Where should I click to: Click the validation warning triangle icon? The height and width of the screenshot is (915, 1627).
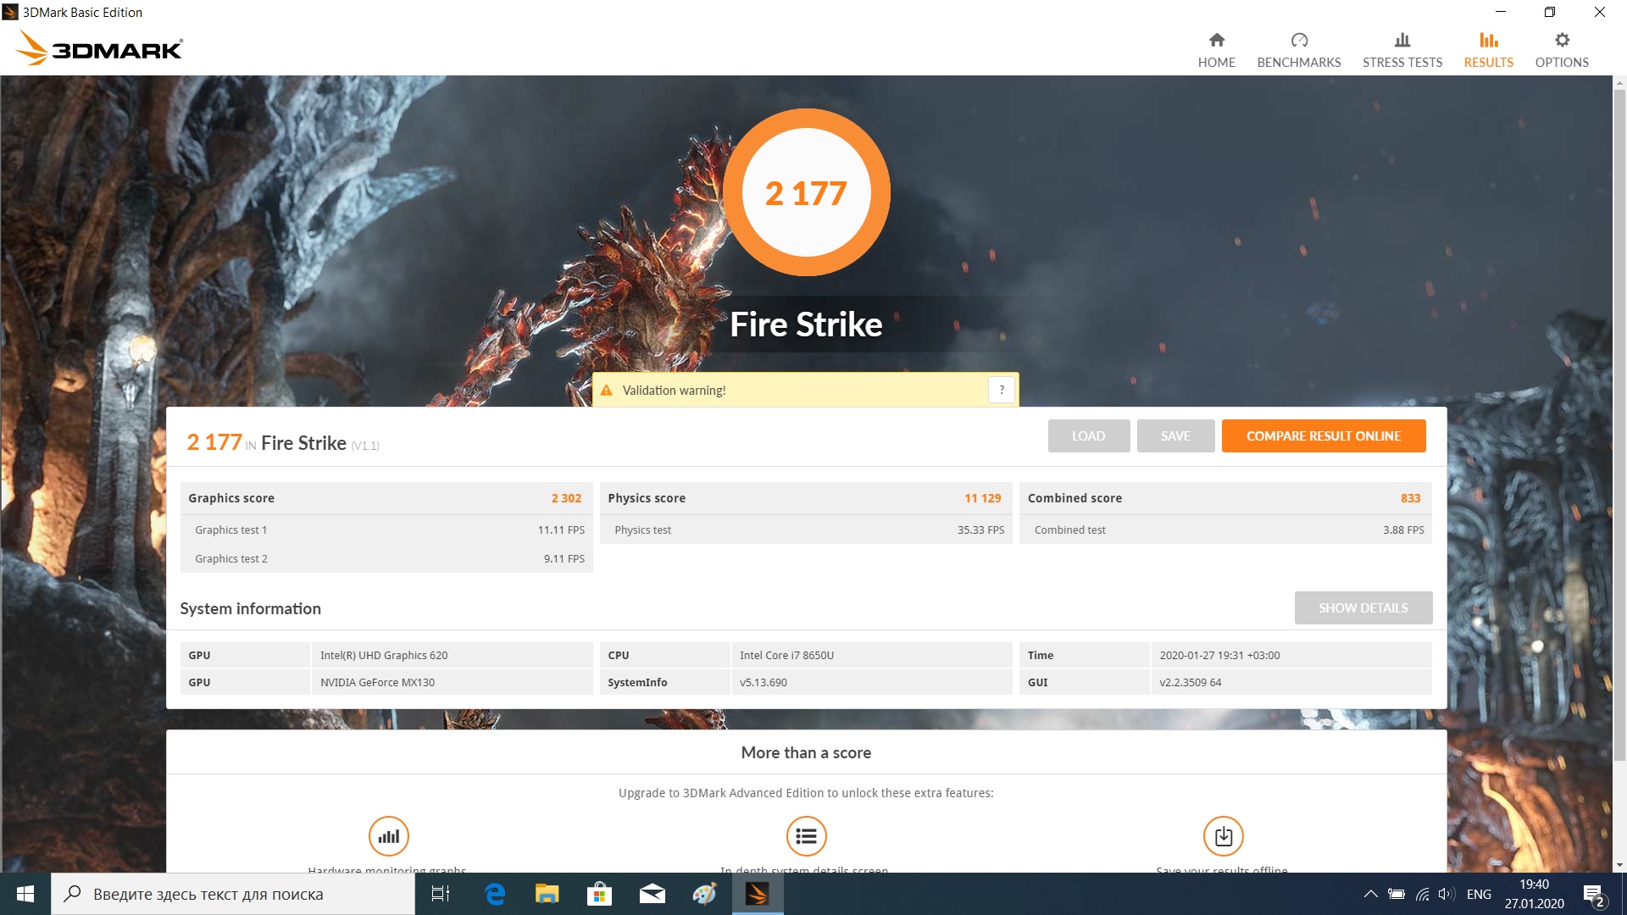click(x=606, y=391)
